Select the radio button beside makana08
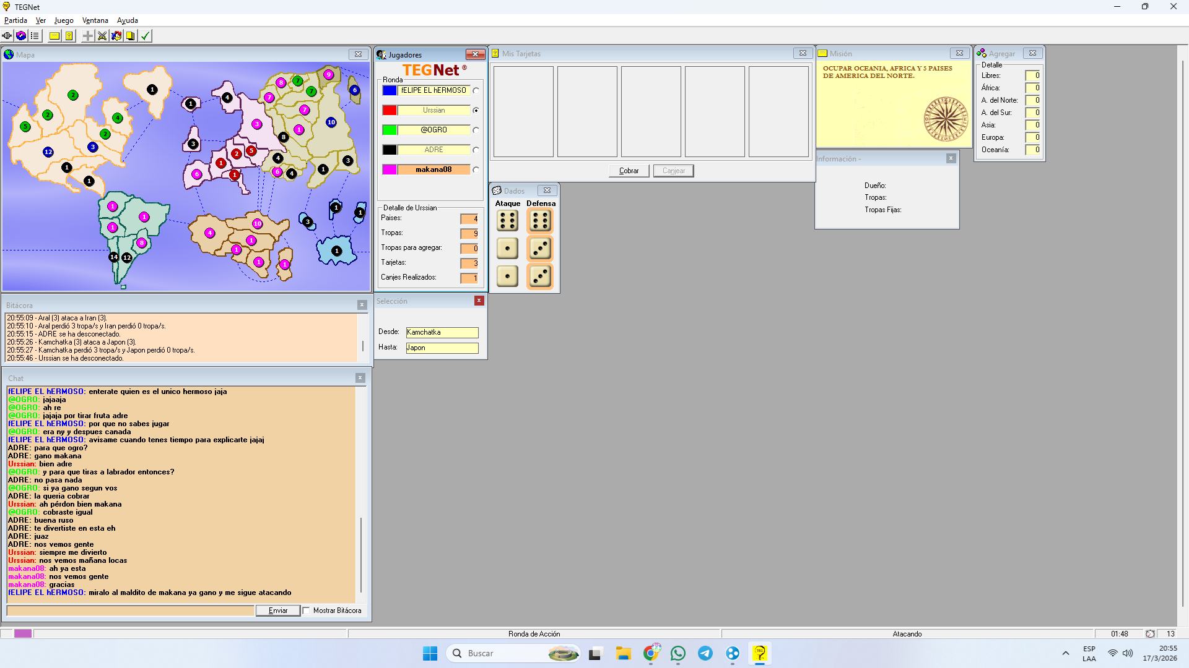 coord(476,169)
